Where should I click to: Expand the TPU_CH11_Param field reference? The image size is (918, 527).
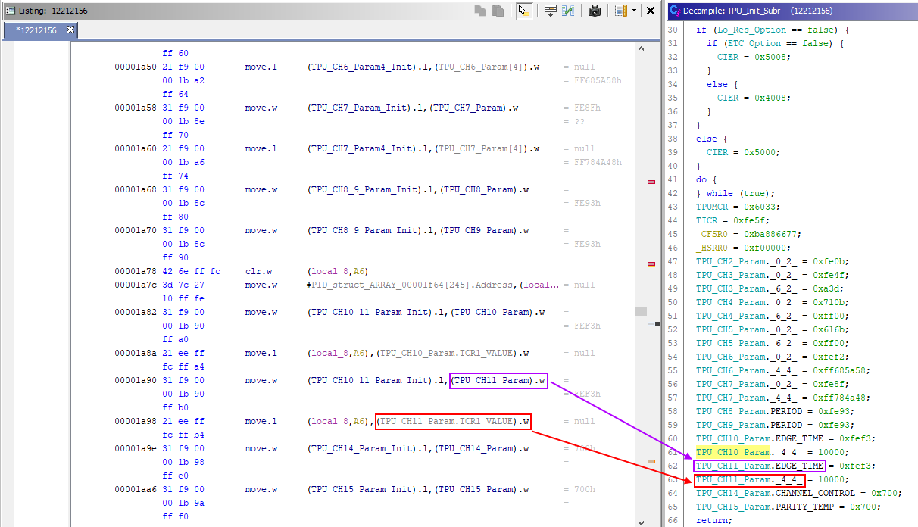[498, 380]
